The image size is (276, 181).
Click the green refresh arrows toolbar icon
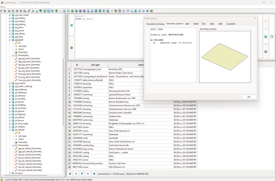coord(33,11)
